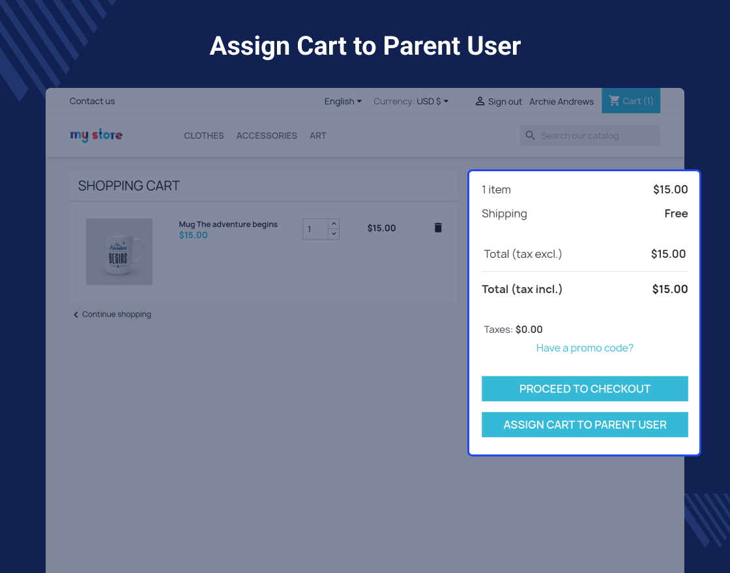
Task: Decrease mug quantity with the down arrow
Action: (x=334, y=234)
